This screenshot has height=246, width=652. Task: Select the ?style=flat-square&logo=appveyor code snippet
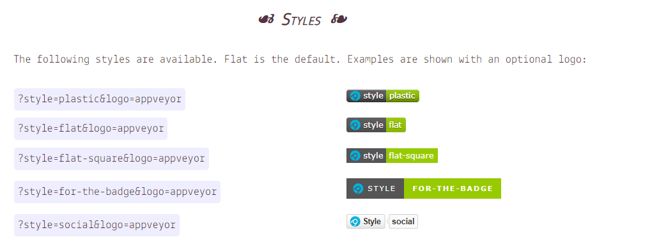coord(111,158)
